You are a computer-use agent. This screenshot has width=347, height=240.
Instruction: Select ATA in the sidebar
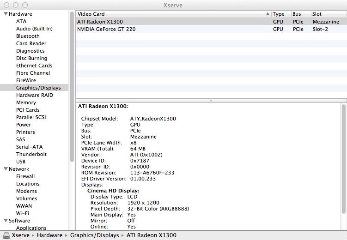[21, 21]
